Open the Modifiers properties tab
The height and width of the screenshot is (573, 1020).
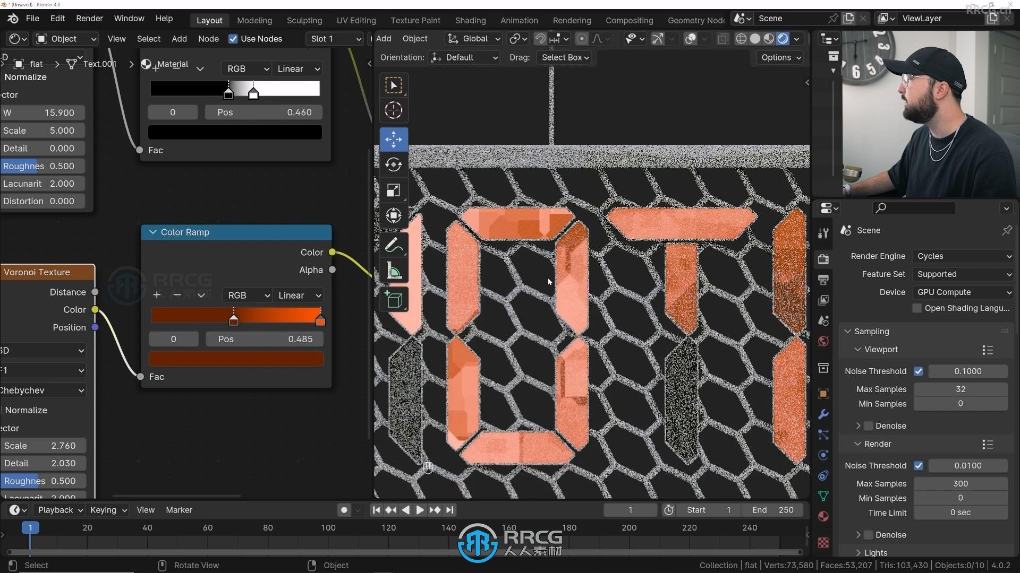[823, 414]
